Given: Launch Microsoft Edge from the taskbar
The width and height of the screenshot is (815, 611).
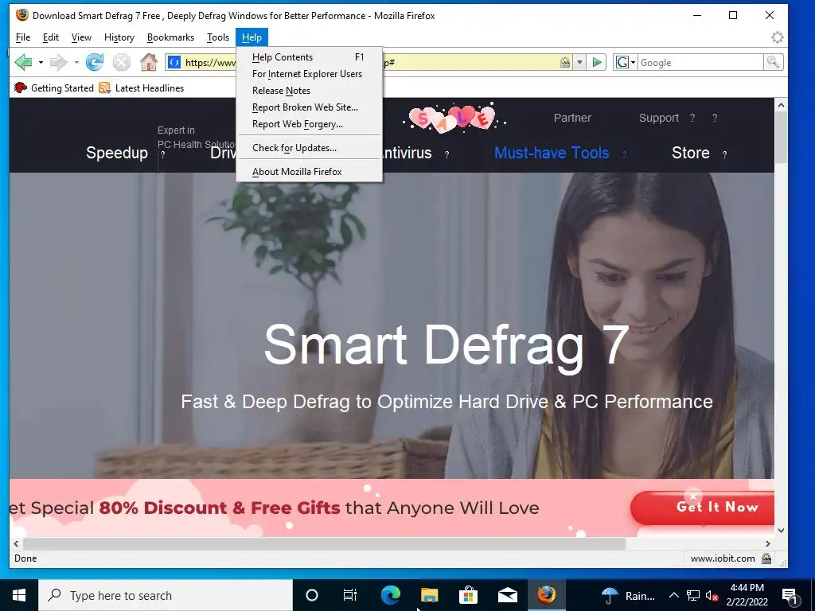Looking at the screenshot, I should (390, 595).
